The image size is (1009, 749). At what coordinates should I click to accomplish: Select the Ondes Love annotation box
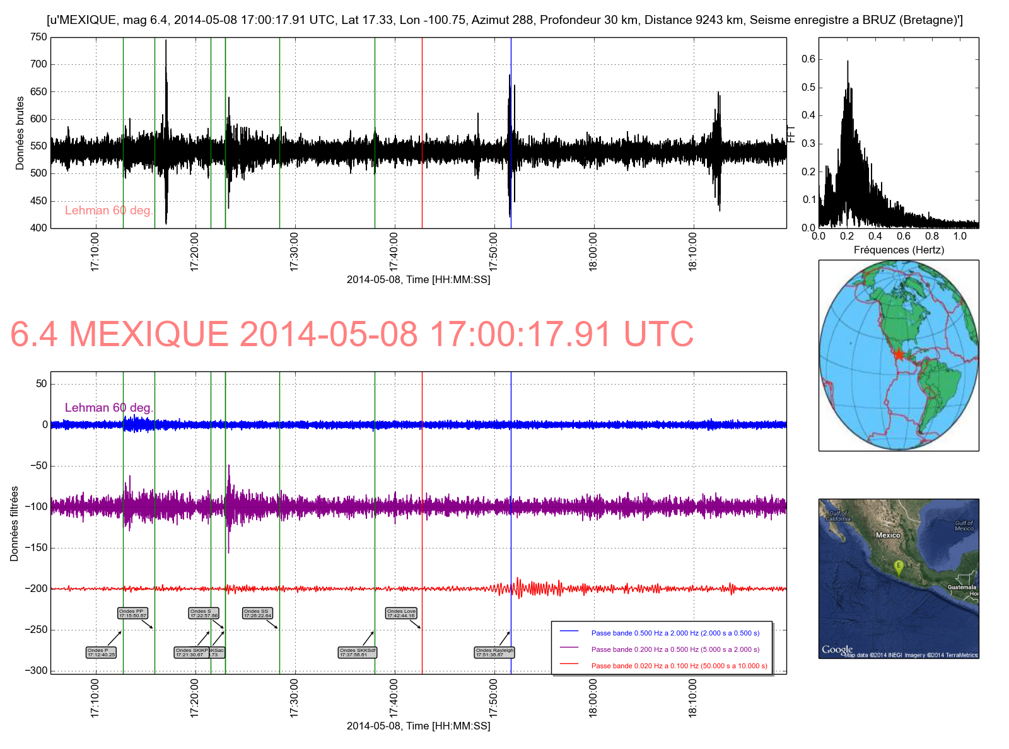pyautogui.click(x=401, y=613)
